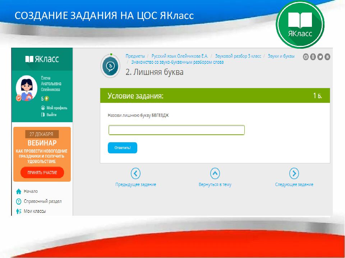
Task: Click the Ответить! button
Action: (x=123, y=148)
